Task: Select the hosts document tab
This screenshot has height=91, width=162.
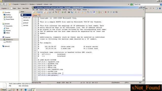Action: pos(36,15)
